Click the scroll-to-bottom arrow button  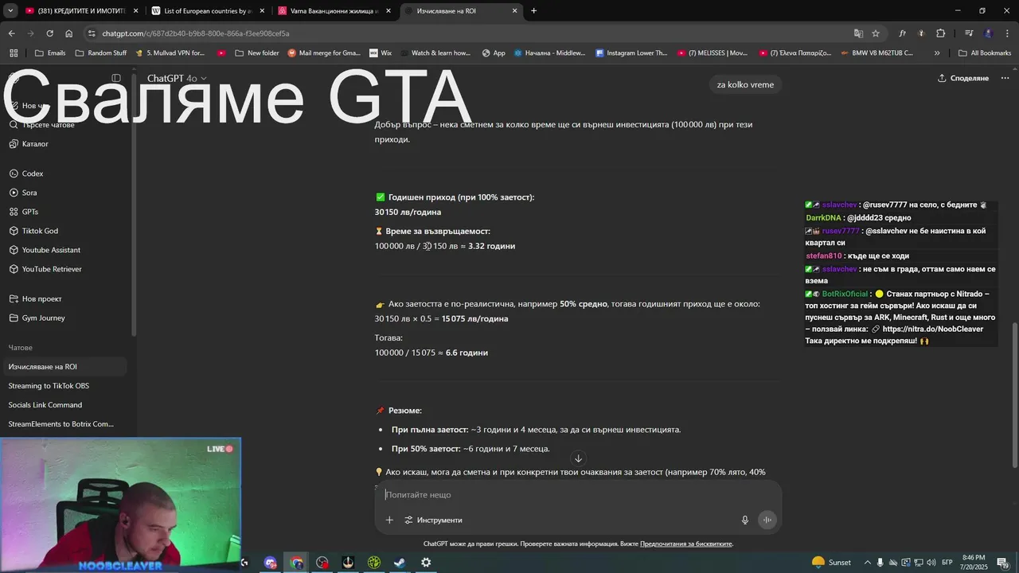(x=578, y=458)
